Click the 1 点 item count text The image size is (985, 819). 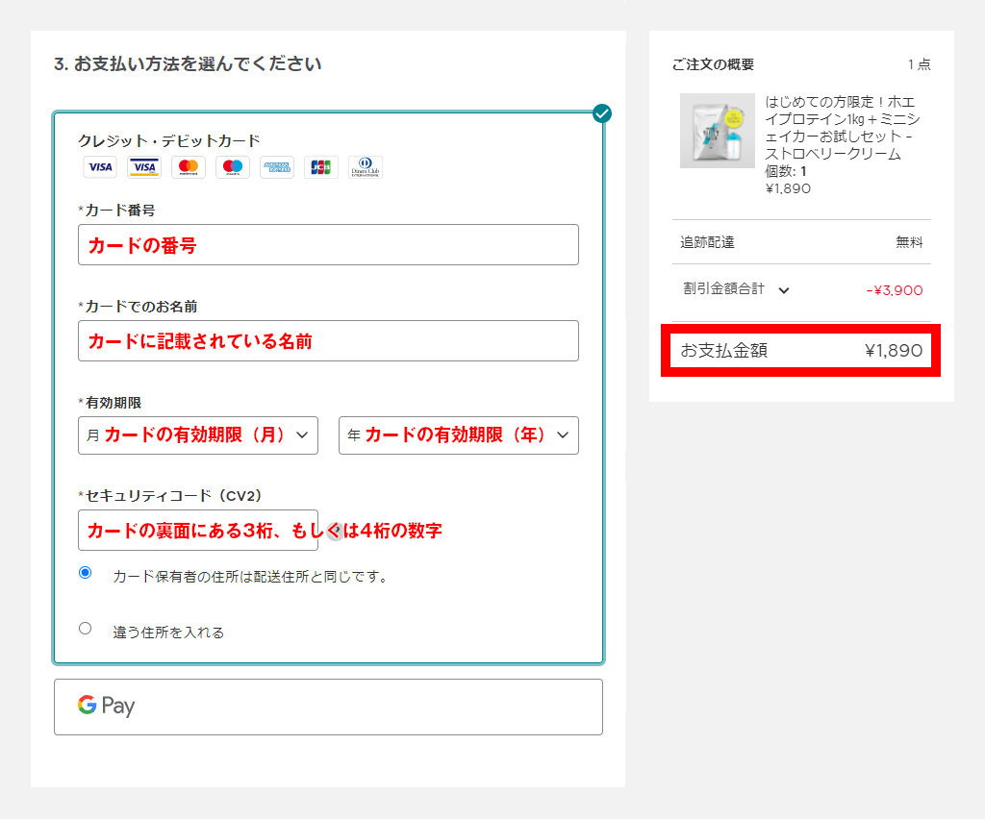(919, 64)
